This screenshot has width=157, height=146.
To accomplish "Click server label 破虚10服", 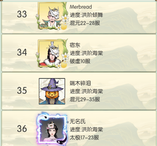I will 80,61.
